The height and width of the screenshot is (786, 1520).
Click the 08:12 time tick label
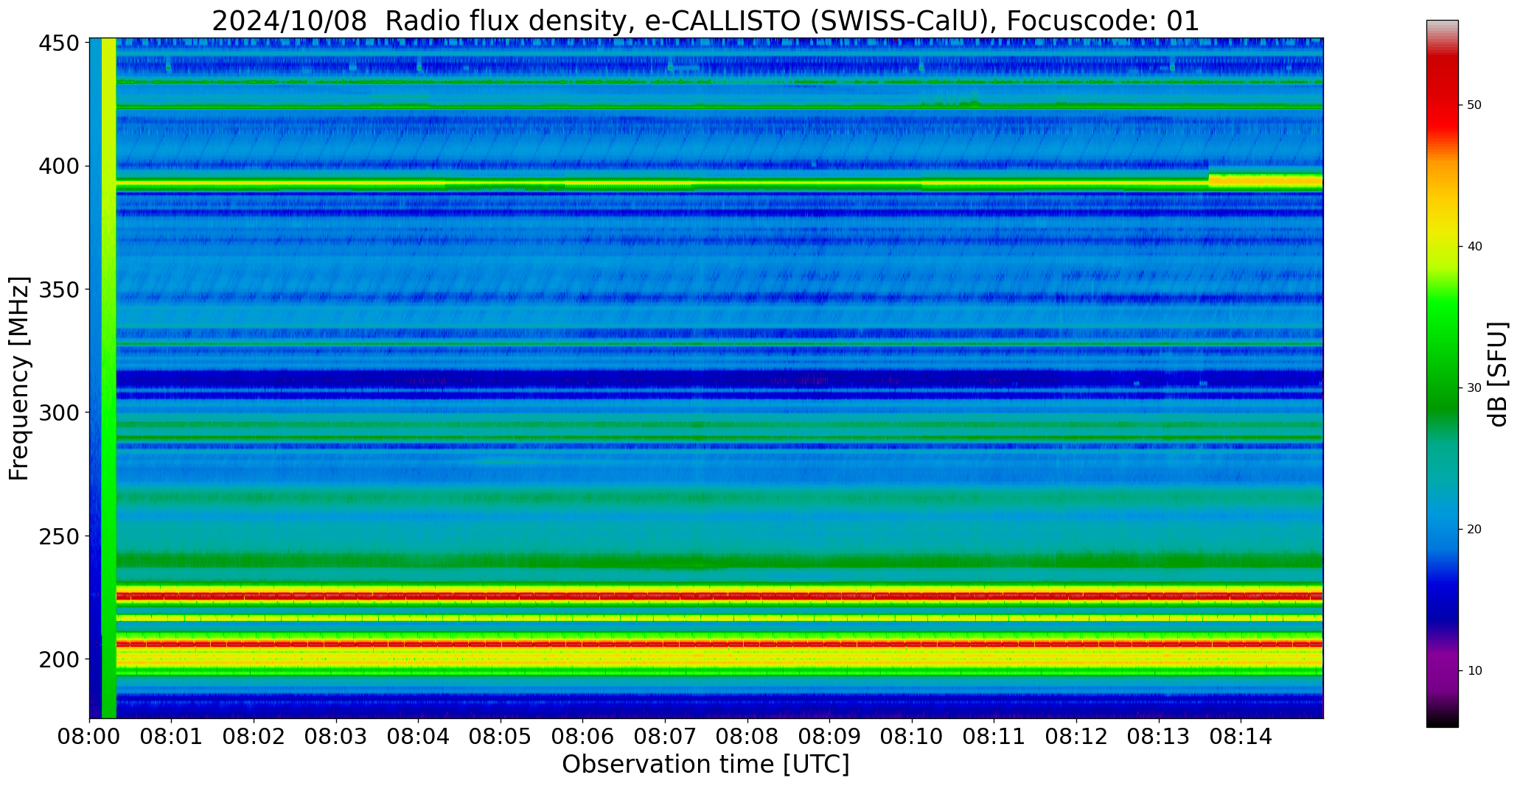click(1076, 735)
